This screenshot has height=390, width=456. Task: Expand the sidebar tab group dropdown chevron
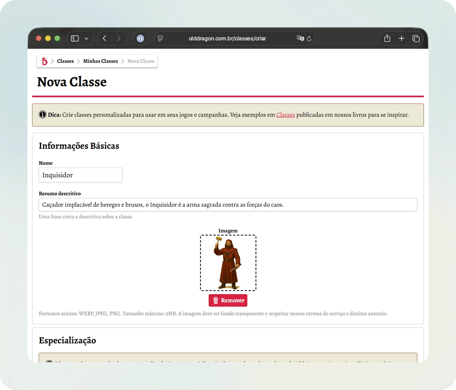click(86, 39)
